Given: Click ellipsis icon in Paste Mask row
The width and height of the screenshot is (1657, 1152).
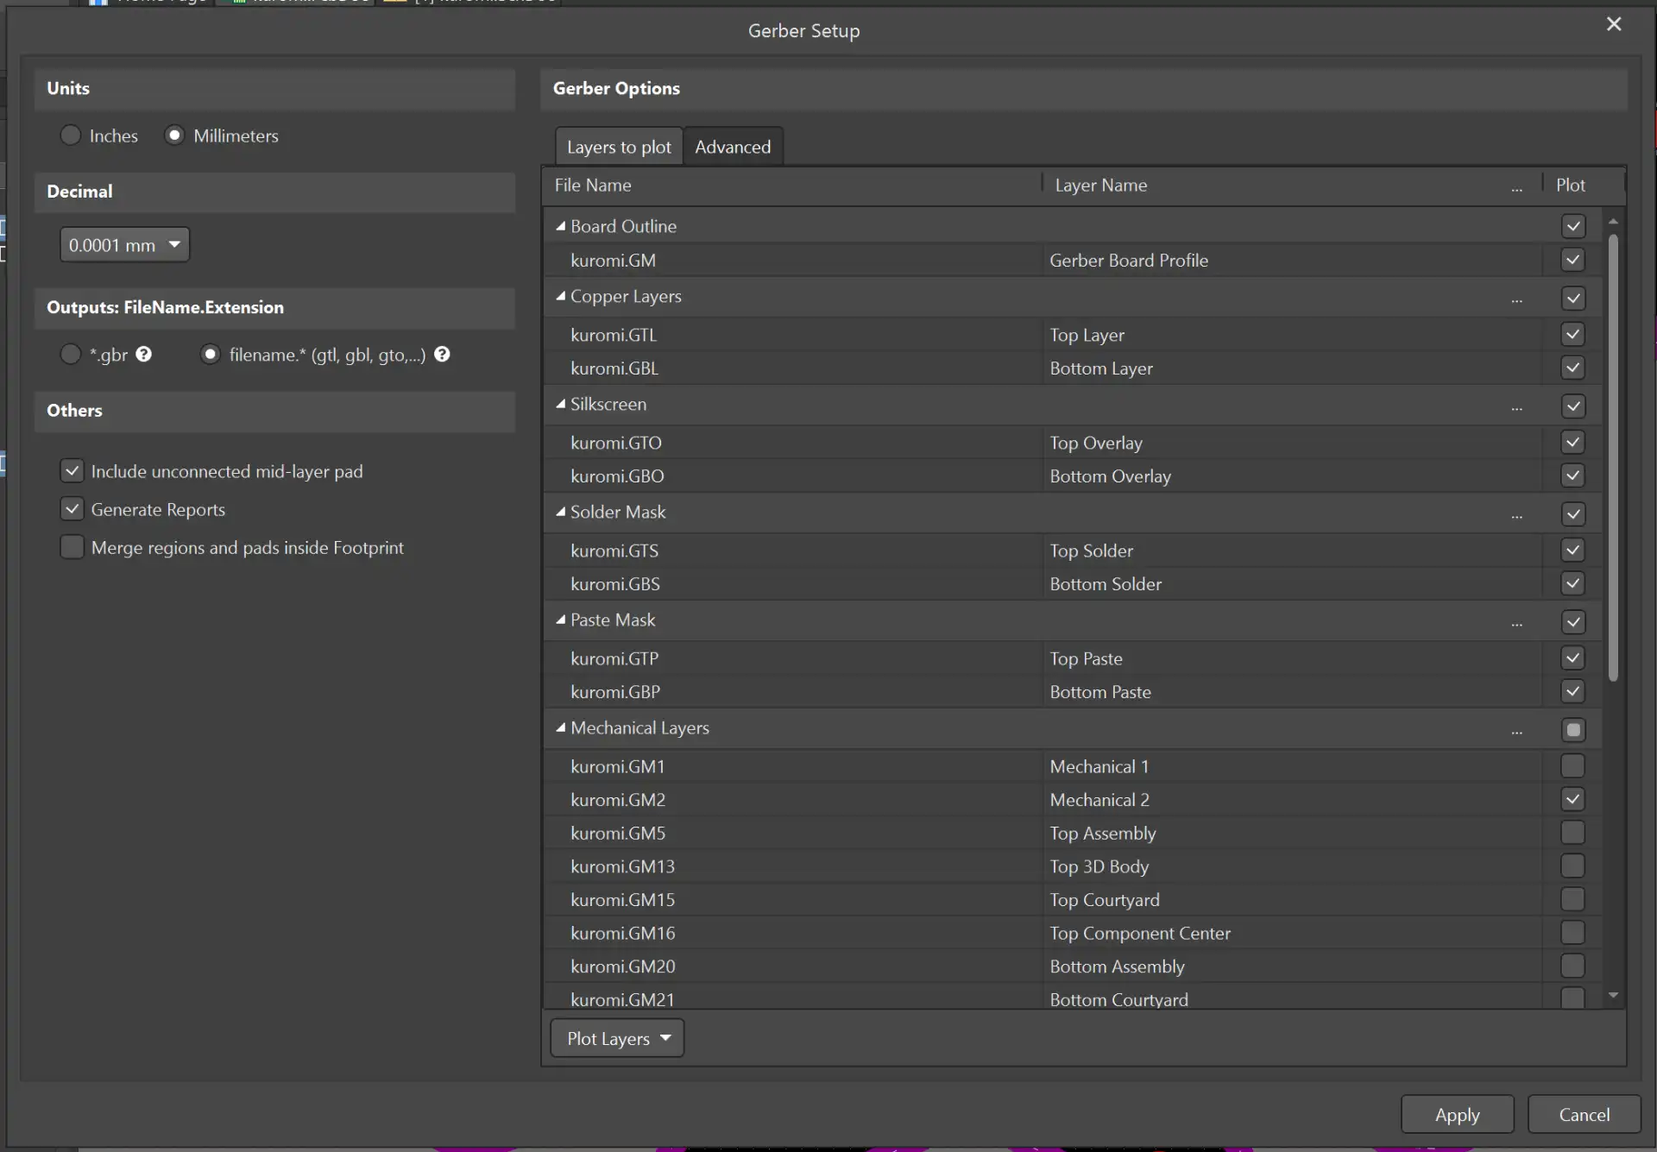Looking at the screenshot, I should (x=1516, y=623).
